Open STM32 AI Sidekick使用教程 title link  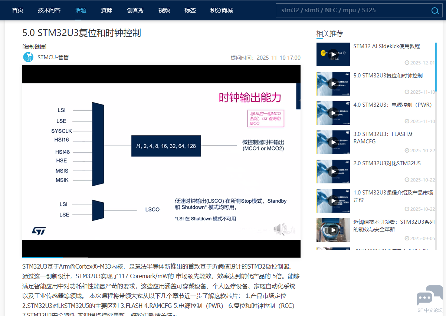click(387, 46)
